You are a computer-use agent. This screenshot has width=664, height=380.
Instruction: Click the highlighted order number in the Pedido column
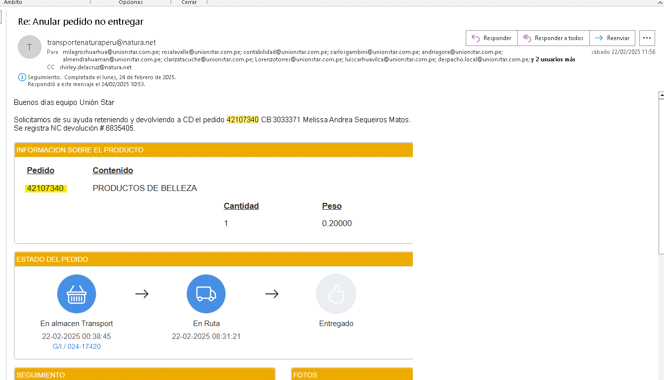(x=45, y=189)
